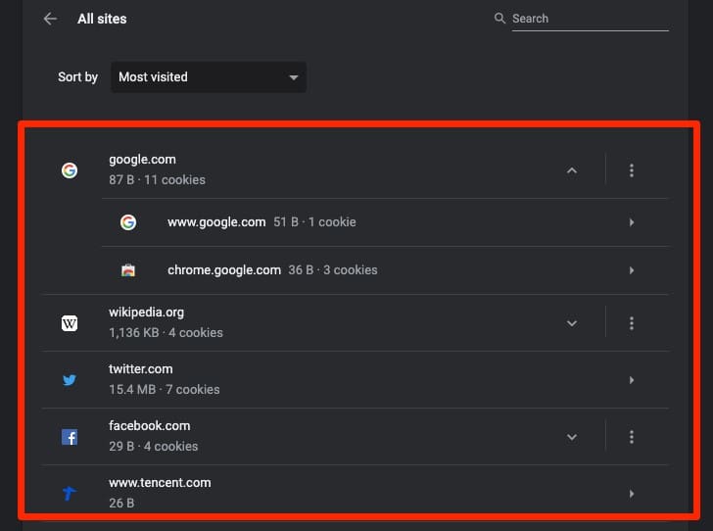The height and width of the screenshot is (531, 713).
Task: Click the google.com favicon
Action: coord(70,170)
